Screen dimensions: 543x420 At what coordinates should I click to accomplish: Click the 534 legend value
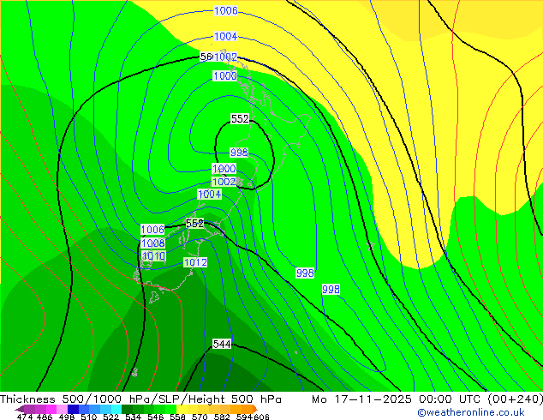pos(134,417)
